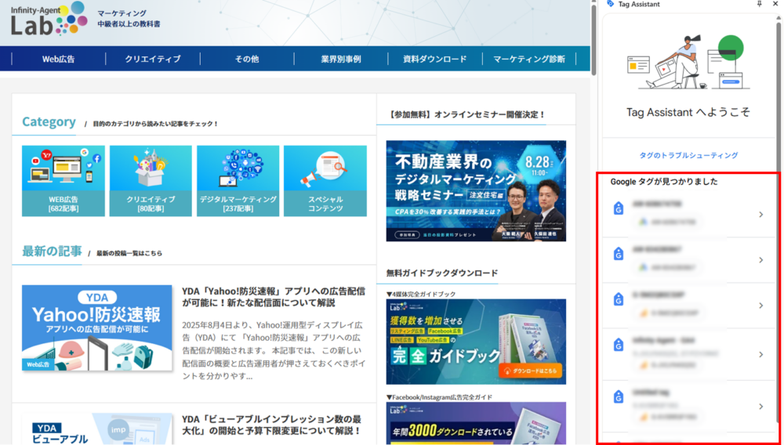Open the Yahoo!防災速報 article thumbnail
The image size is (784, 445).
pyautogui.click(x=97, y=327)
